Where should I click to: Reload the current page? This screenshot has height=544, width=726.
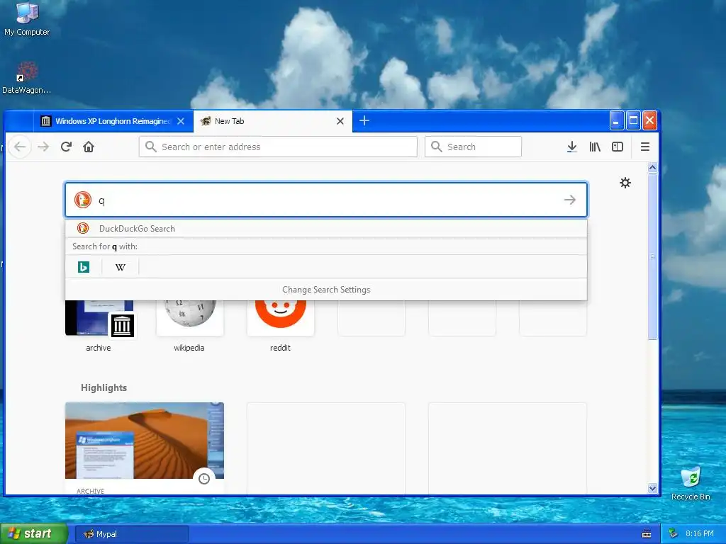66,147
